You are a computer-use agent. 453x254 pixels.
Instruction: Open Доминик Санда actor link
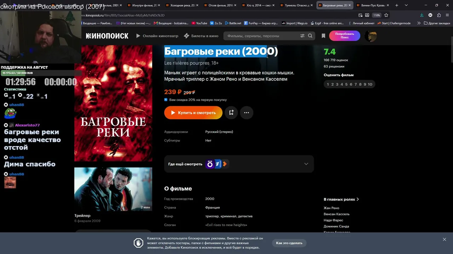tap(336, 226)
